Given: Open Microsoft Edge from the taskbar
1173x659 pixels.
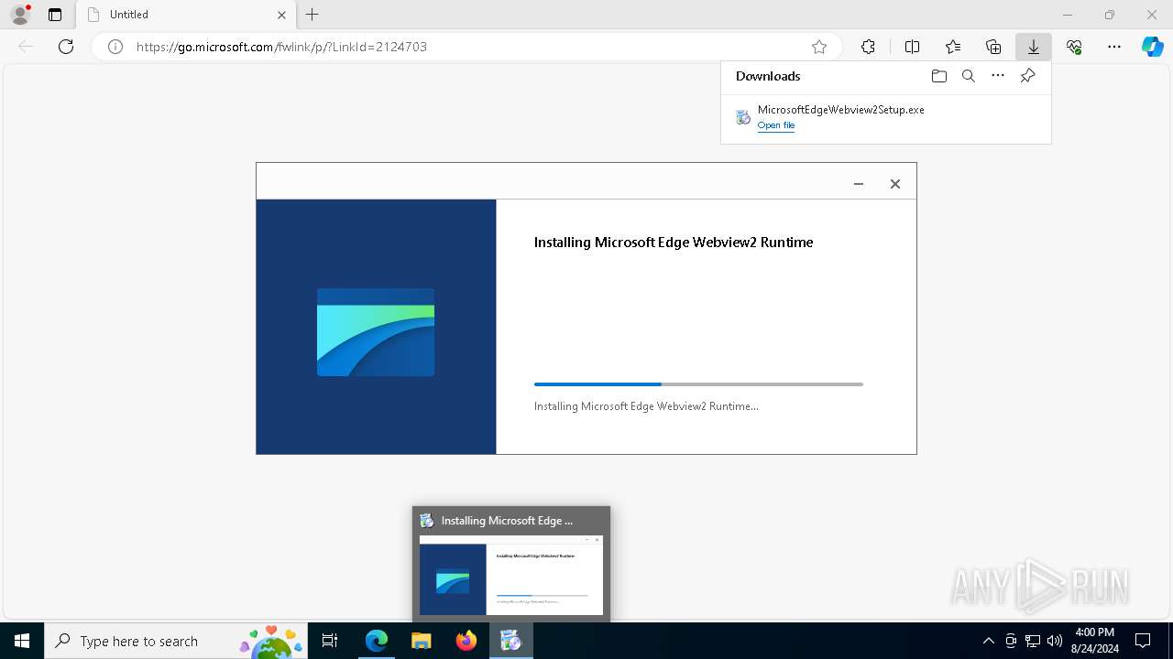Looking at the screenshot, I should coord(377,641).
